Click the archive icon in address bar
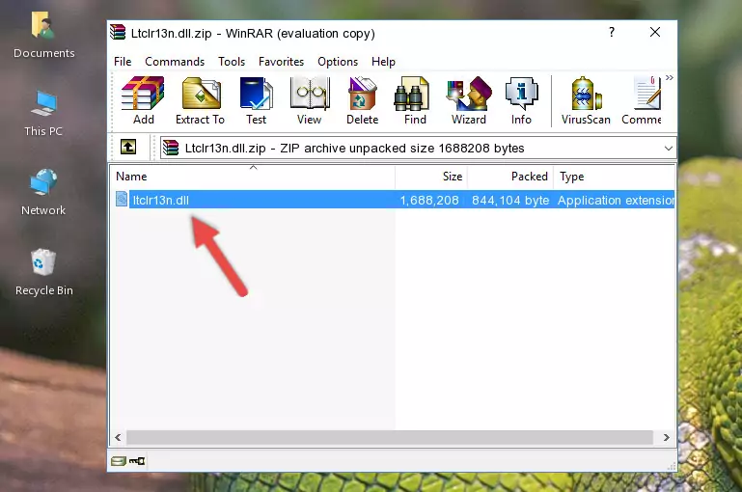Screen dimensions: 742x492 point(171,148)
